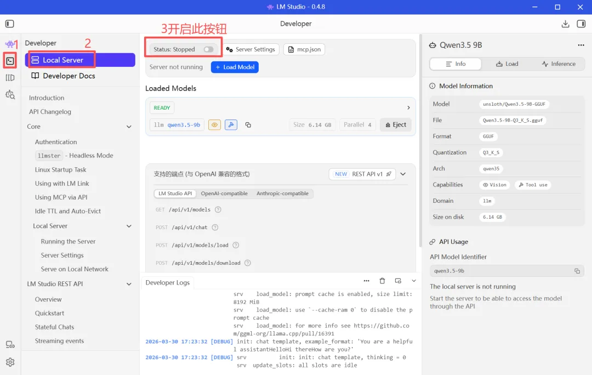
Task: Copy the API Model Identifier value
Action: (577, 271)
